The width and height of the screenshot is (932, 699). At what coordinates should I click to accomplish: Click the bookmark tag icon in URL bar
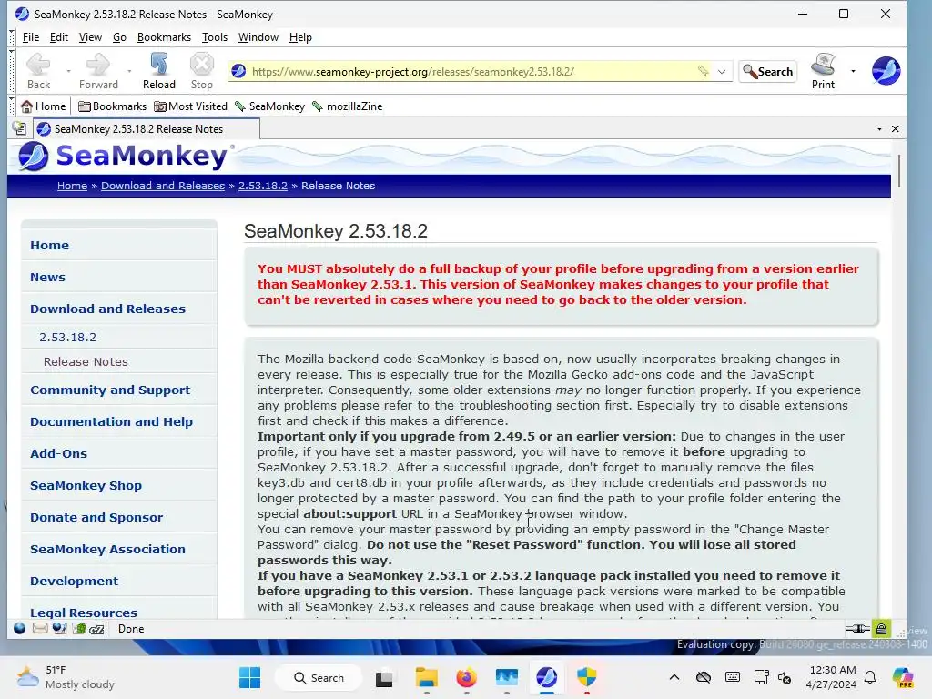[x=704, y=71]
